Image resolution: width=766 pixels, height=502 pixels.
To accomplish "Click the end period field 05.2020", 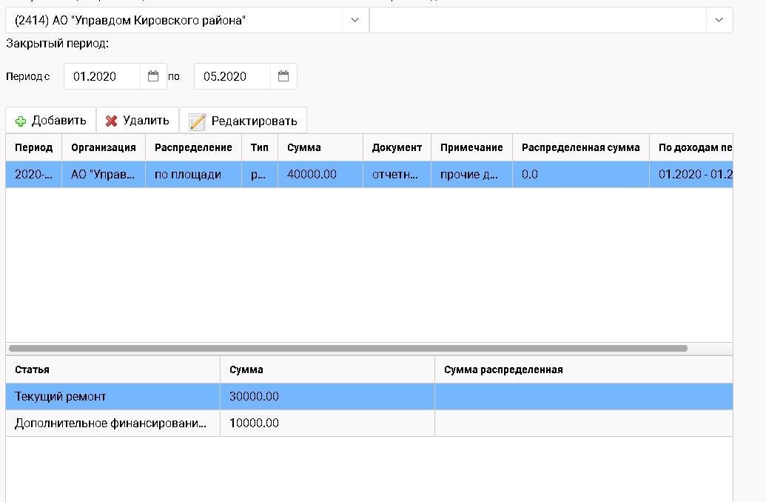I will 232,76.
